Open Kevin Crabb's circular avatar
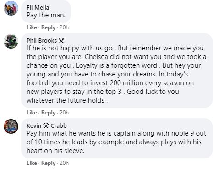Screen dimensions: 224x169 click(x=11, y=126)
